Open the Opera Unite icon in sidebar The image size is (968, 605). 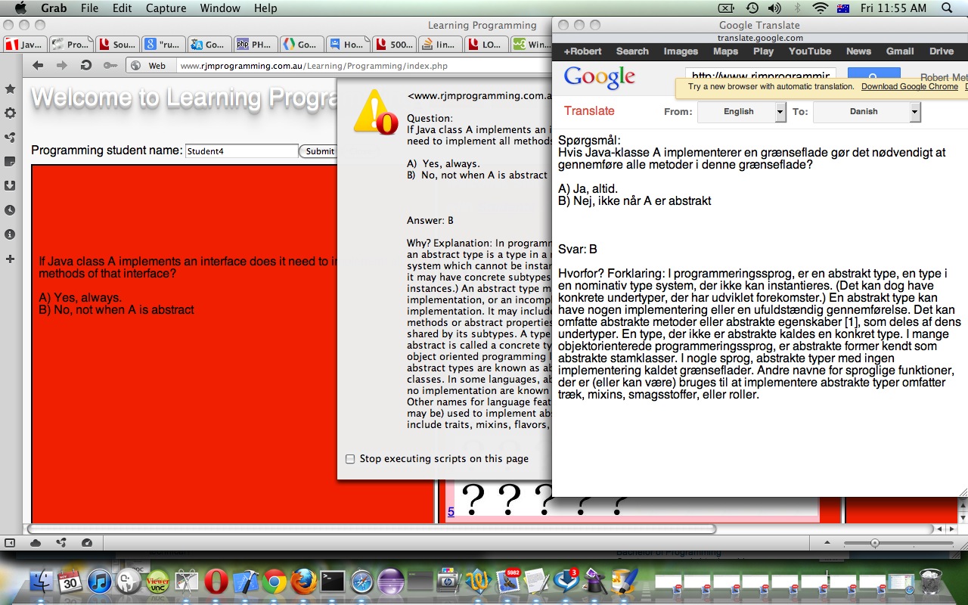point(10,138)
